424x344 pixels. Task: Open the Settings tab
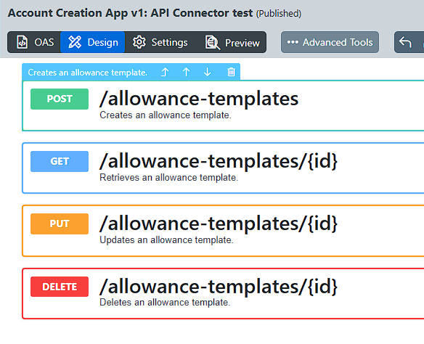pos(160,42)
